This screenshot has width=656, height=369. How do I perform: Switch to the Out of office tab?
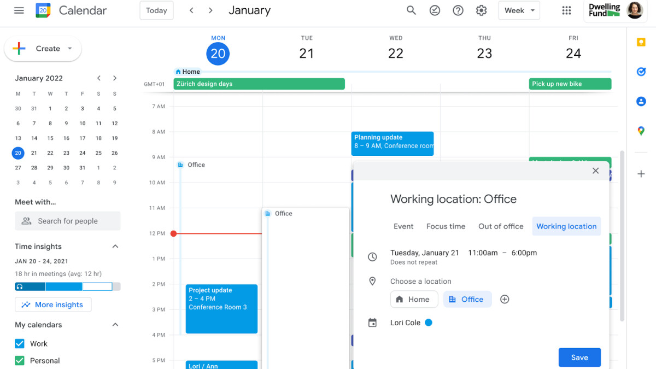pos(500,226)
